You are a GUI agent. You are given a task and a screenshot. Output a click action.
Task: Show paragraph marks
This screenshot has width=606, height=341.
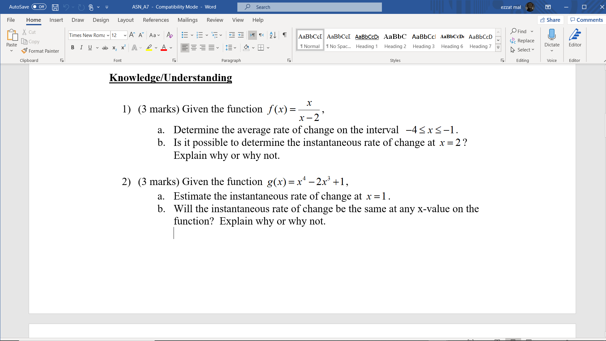pos(284,35)
